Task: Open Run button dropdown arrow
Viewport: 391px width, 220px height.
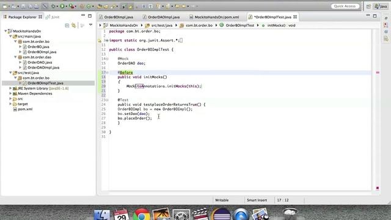Action: point(67,7)
